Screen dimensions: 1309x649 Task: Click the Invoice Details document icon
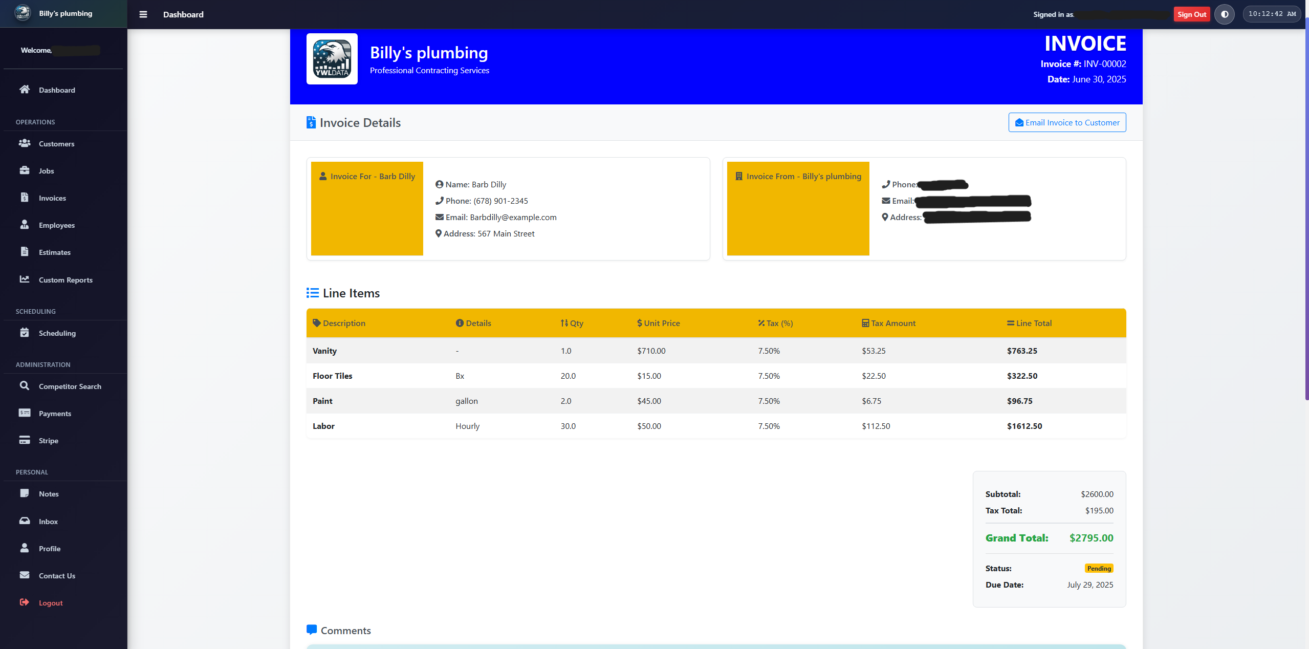click(x=311, y=122)
